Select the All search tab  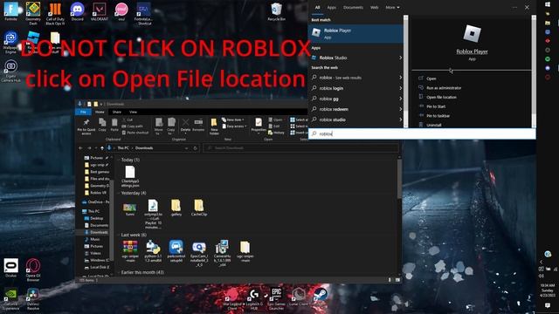(317, 8)
